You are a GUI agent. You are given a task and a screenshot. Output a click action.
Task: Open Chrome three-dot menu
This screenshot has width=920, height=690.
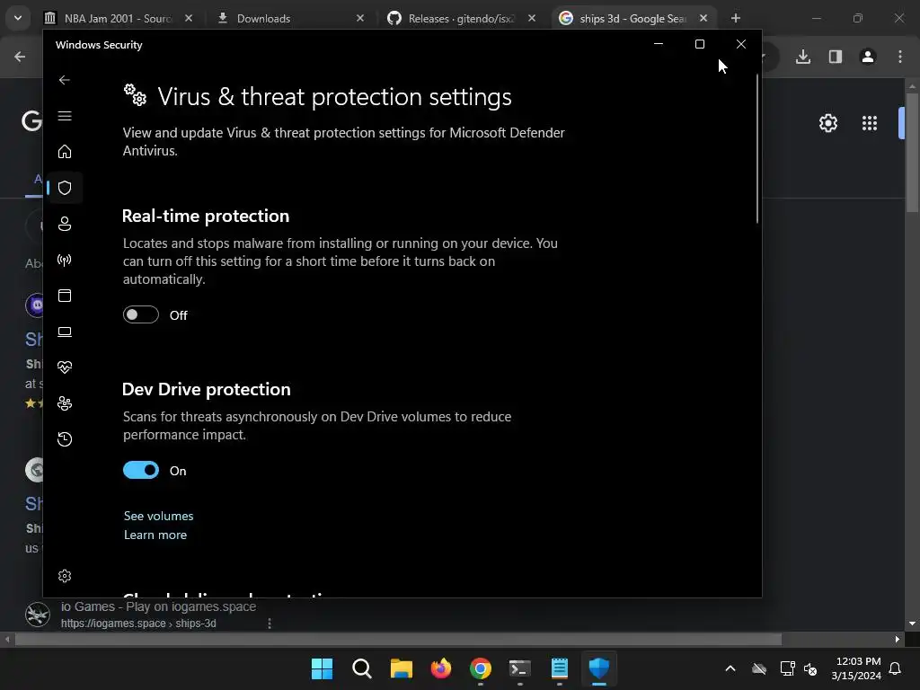click(x=900, y=57)
